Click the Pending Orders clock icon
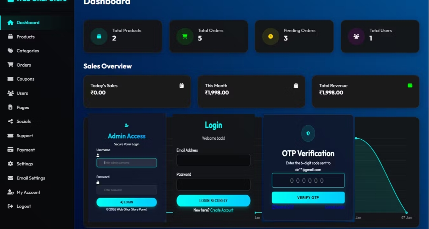The width and height of the screenshot is (429, 229). (x=271, y=37)
